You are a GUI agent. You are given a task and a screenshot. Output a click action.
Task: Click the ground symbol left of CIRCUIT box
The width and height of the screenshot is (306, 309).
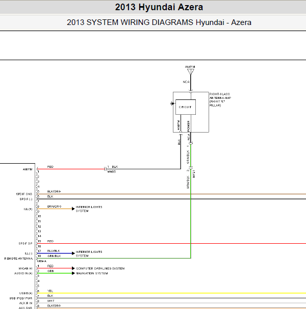pos(172,104)
